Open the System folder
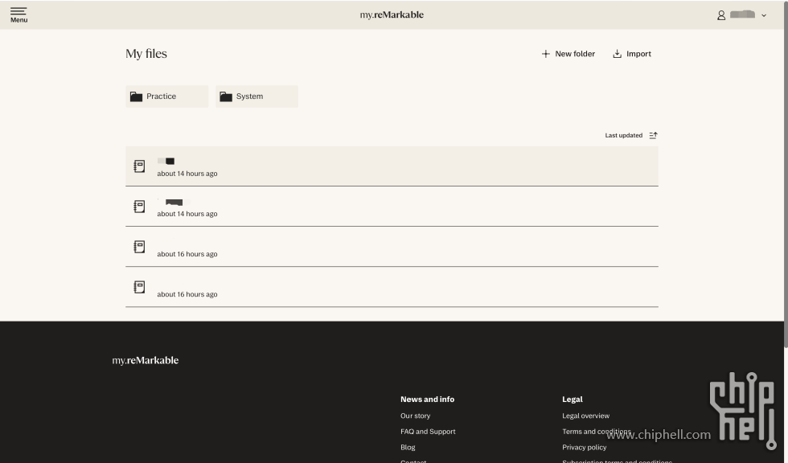The height and width of the screenshot is (463, 788). tap(257, 96)
